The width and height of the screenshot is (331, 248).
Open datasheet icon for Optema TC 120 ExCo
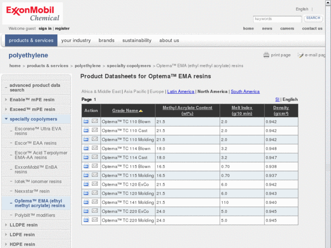coord(86,184)
